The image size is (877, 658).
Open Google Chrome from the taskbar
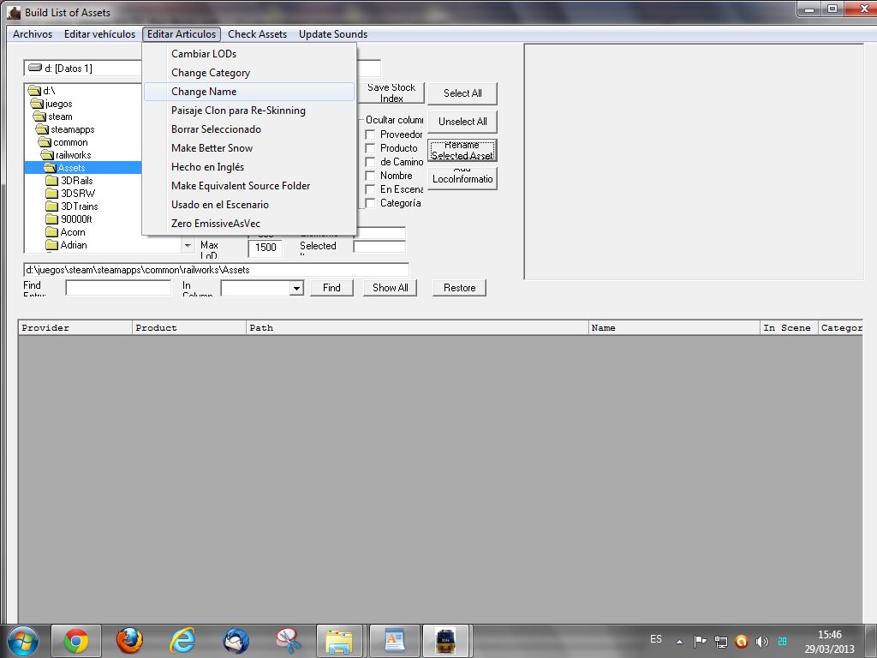click(76, 640)
